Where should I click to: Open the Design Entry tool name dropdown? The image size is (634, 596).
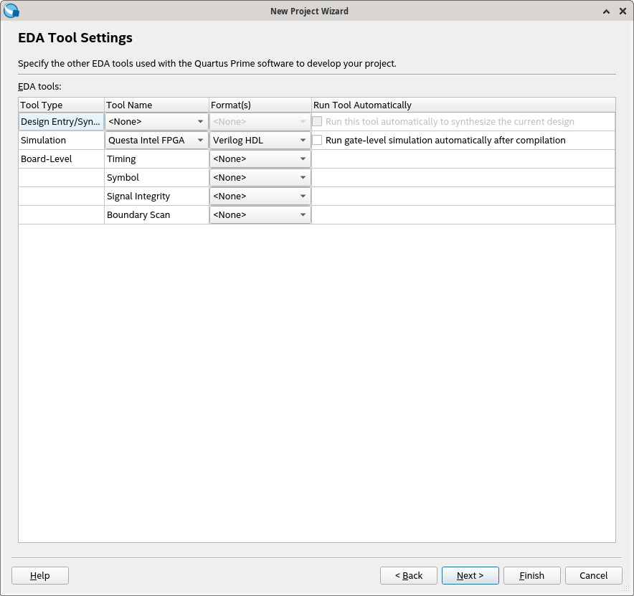pyautogui.click(x=156, y=121)
